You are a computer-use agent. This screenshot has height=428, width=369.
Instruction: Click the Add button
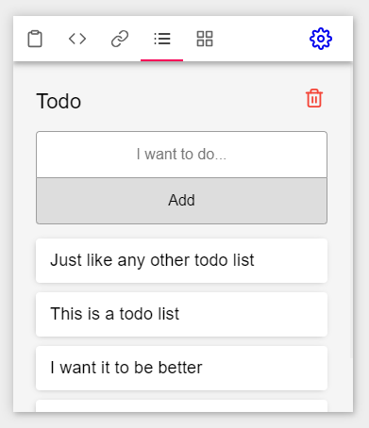(181, 201)
